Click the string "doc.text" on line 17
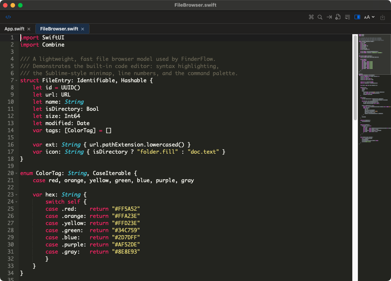The image size is (391, 281). pyautogui.click(x=203, y=152)
